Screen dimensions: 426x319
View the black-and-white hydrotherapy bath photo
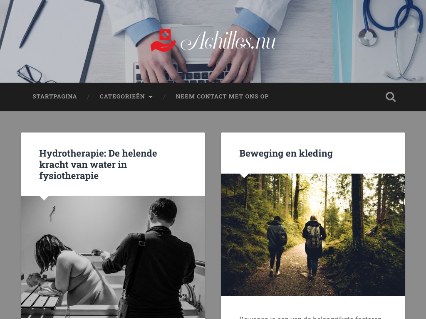113,257
